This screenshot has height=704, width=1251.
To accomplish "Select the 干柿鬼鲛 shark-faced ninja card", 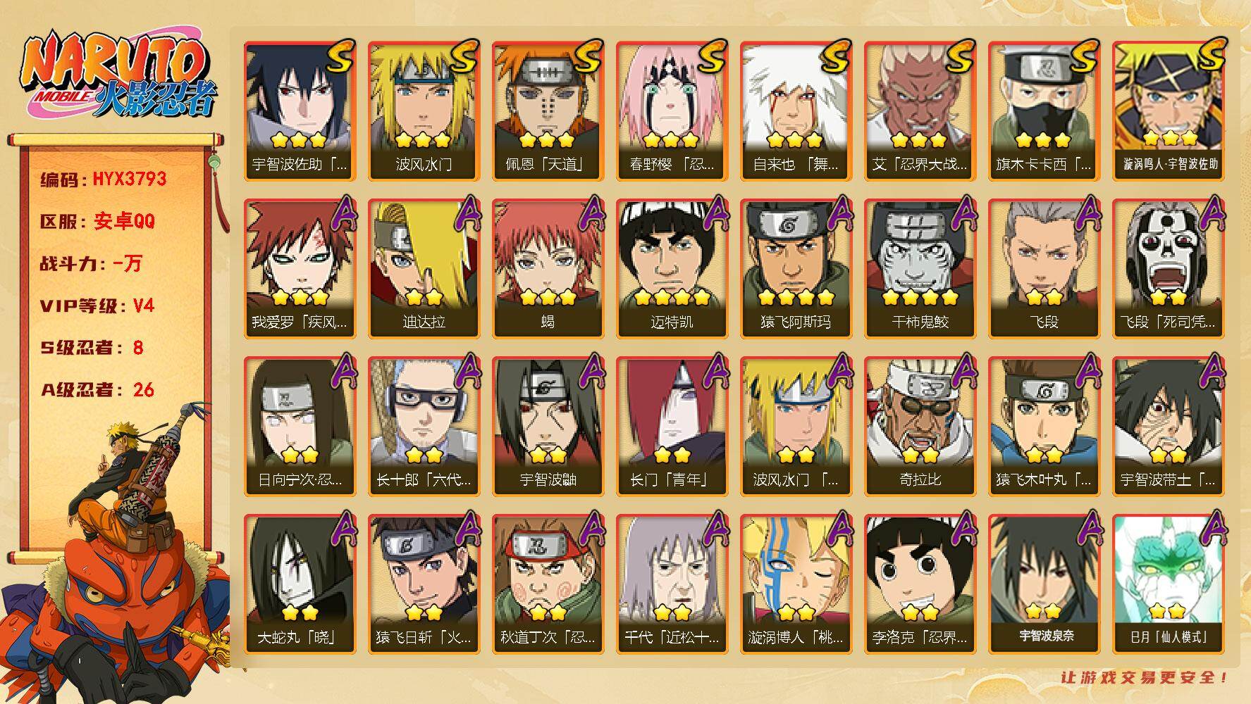I will [x=920, y=268].
